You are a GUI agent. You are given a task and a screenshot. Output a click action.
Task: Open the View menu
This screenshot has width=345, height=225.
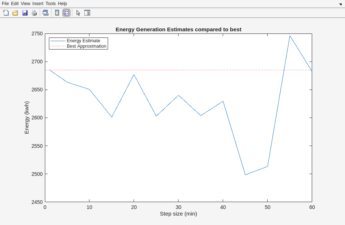click(x=26, y=4)
